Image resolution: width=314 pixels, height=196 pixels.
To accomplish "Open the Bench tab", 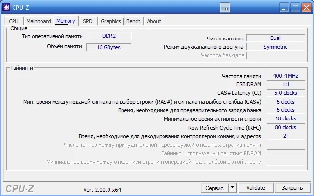I will tap(134, 21).
